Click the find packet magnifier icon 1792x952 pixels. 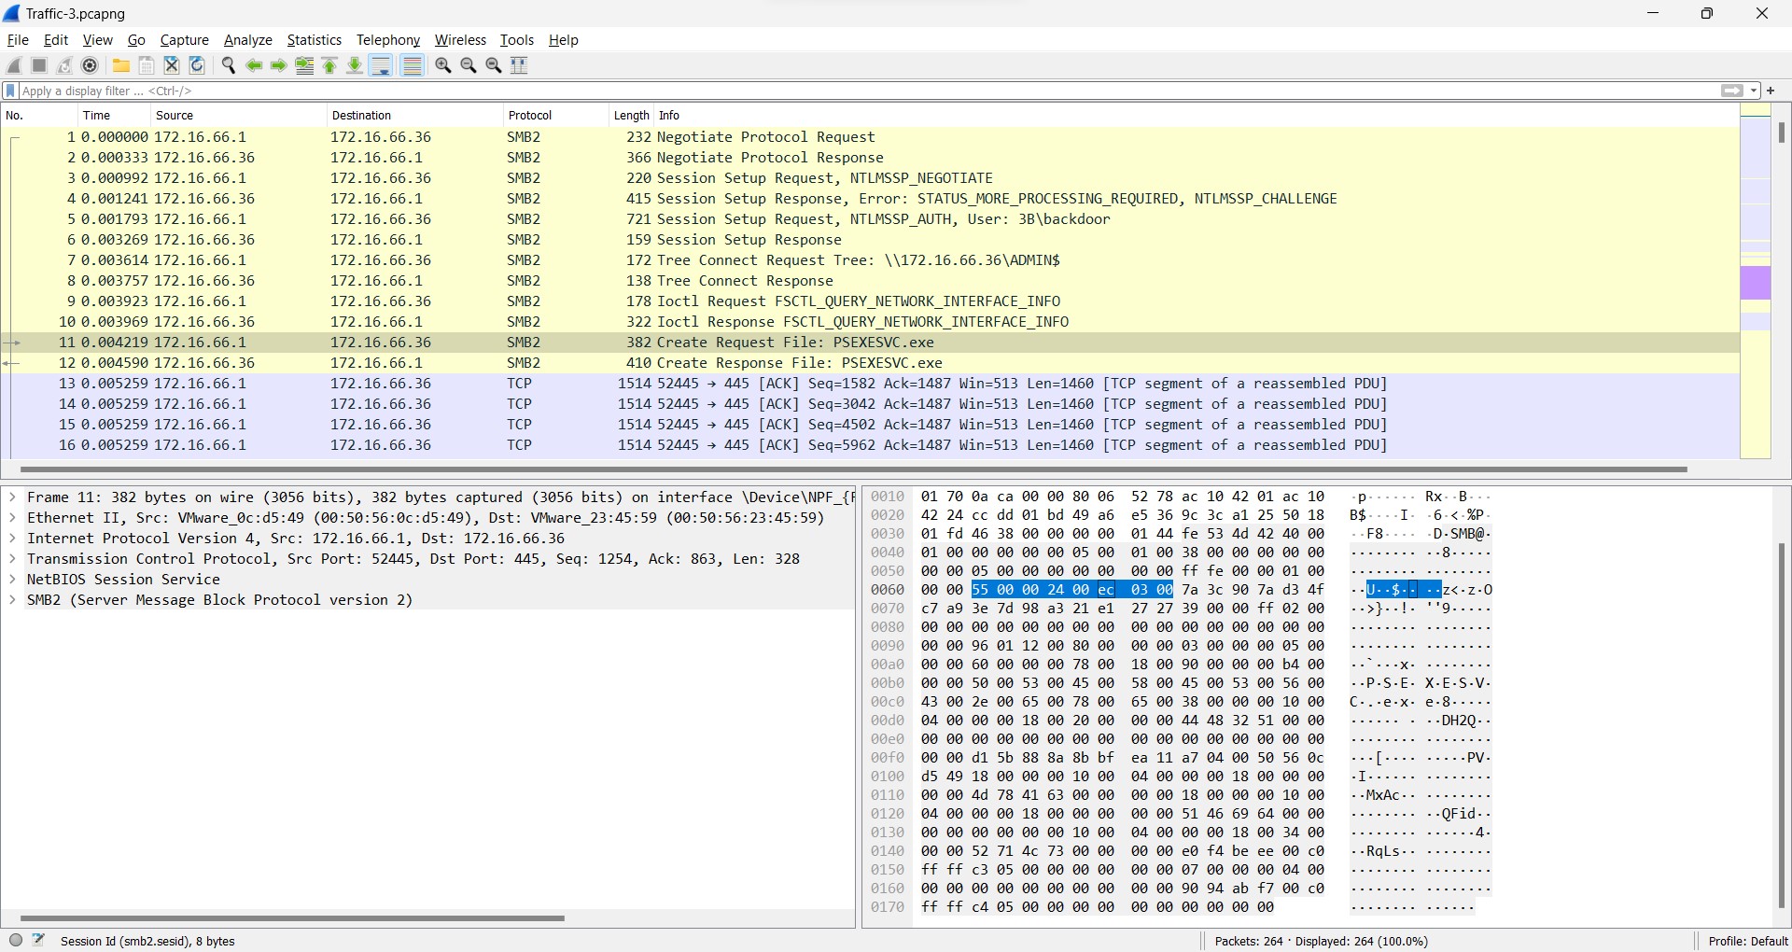click(x=229, y=65)
